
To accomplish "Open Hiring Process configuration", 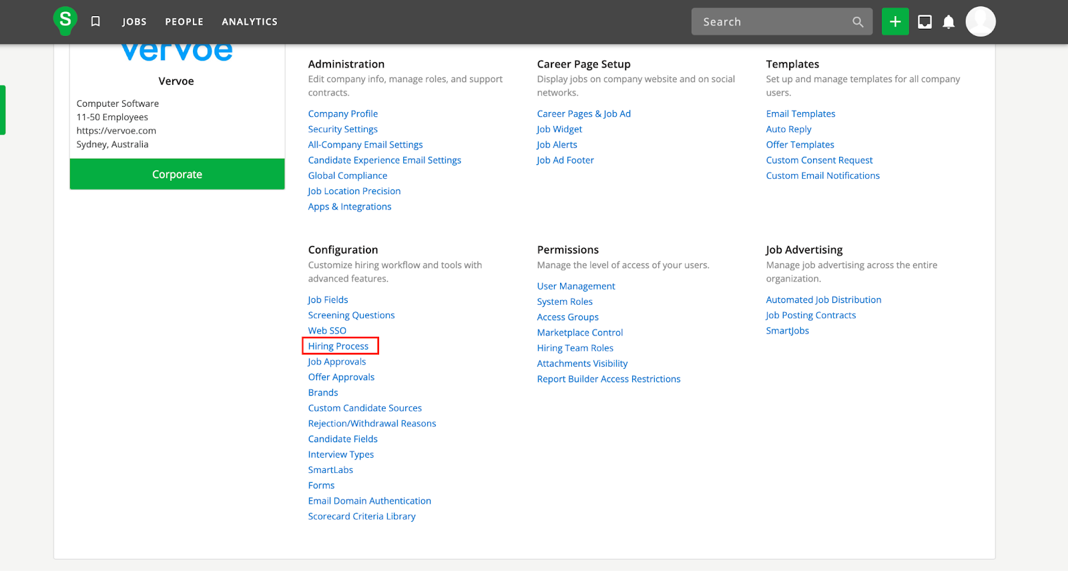I will coord(338,346).
